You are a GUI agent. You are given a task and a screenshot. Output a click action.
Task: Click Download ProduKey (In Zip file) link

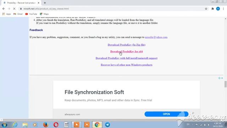click(x=126, y=45)
